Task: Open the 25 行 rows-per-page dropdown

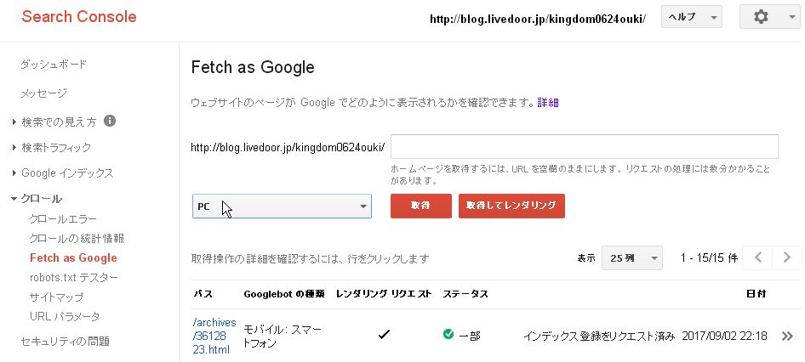Action: (631, 257)
